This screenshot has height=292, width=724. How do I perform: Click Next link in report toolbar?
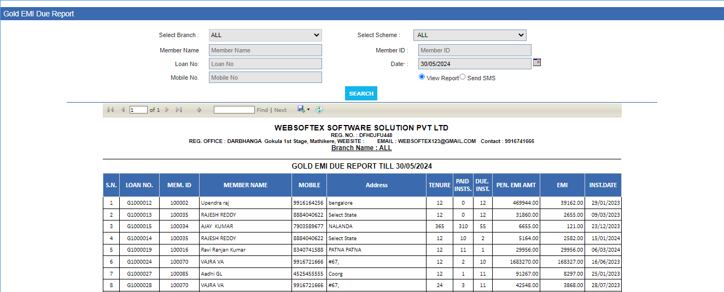point(281,110)
